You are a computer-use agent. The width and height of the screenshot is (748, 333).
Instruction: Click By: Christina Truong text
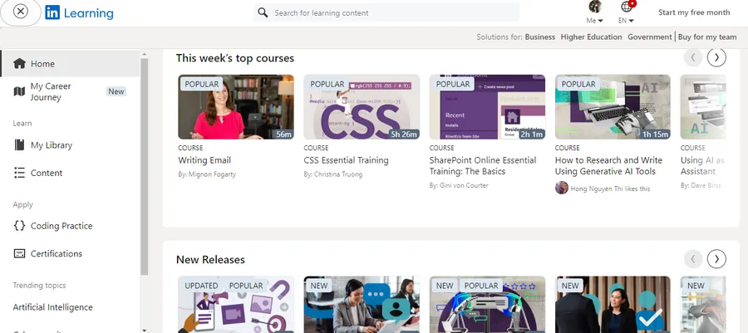(x=333, y=174)
